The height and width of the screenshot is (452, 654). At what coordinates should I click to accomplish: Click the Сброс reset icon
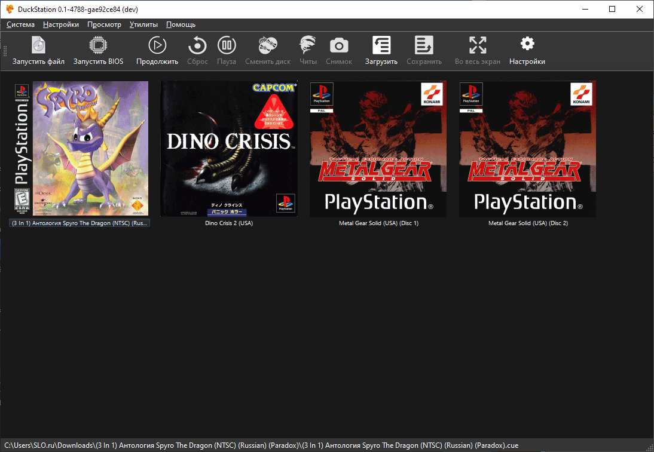click(x=197, y=45)
